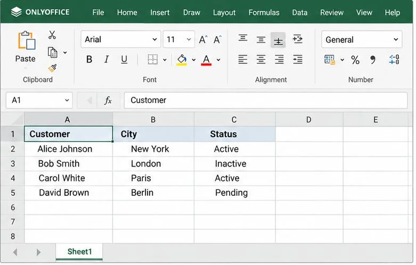The image size is (416, 265).
Task: Apply borders with the borders icon
Action: click(152, 60)
